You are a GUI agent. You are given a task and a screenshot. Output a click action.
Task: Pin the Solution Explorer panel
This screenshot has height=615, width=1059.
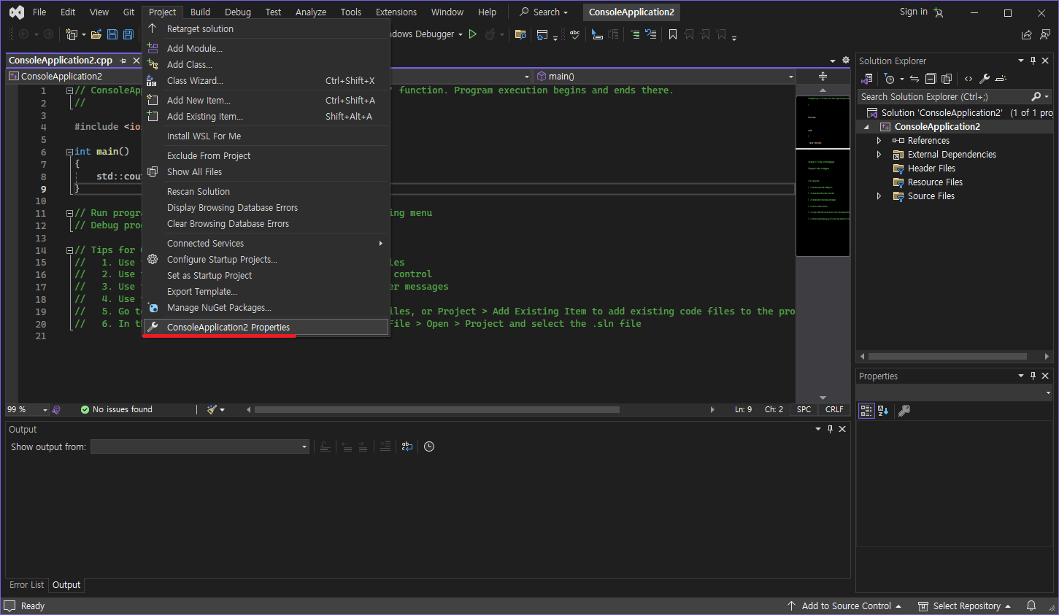pyautogui.click(x=1033, y=61)
